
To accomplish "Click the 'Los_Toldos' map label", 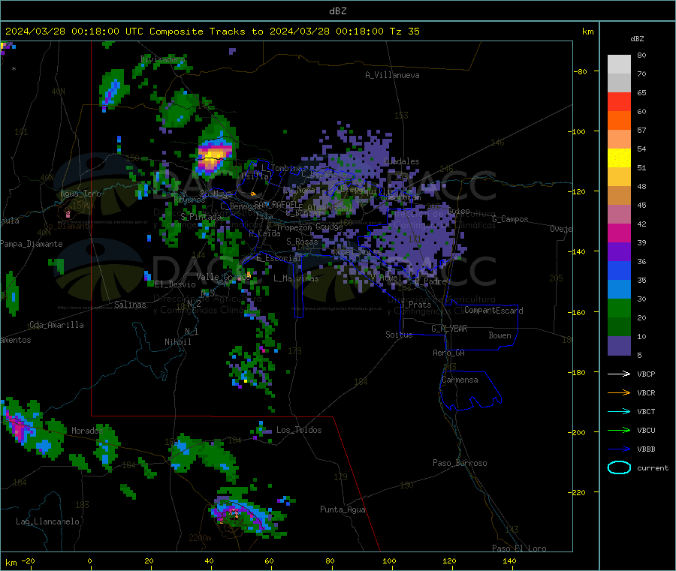I will tap(299, 430).
